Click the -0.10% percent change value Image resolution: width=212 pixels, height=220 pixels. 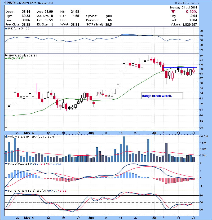point(191,12)
